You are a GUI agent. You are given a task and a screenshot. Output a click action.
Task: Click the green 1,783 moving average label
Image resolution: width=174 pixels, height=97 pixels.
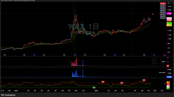click(x=169, y=23)
